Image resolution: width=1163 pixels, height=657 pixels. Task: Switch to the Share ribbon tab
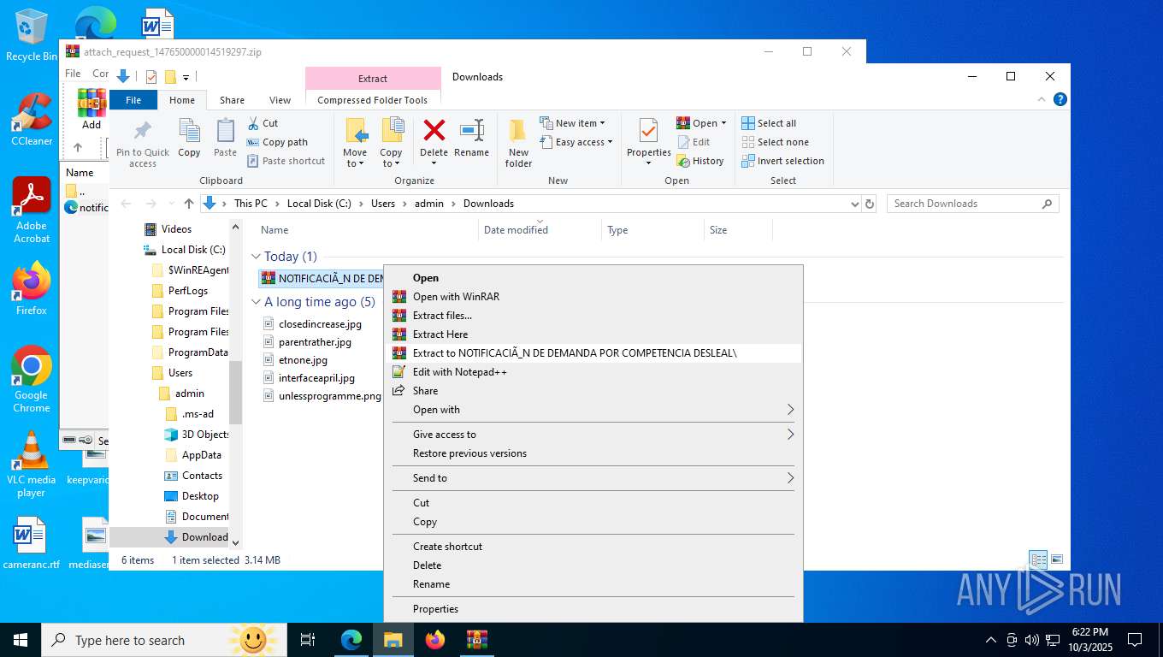pyautogui.click(x=232, y=100)
